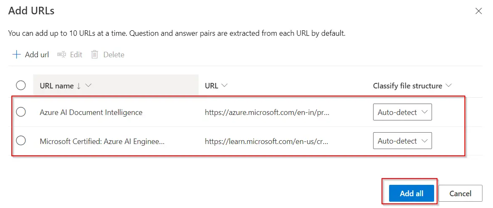Click the Add all button
This screenshot has width=493, height=208.
(411, 193)
